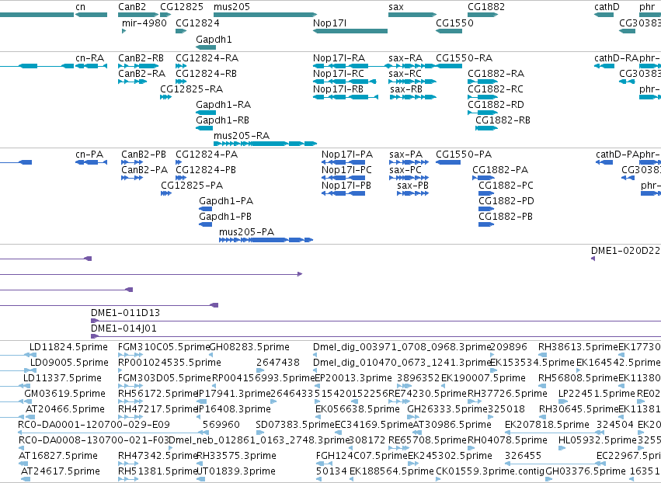Click the Nop17l-PA protein label
661x483 pixels.
347,155
